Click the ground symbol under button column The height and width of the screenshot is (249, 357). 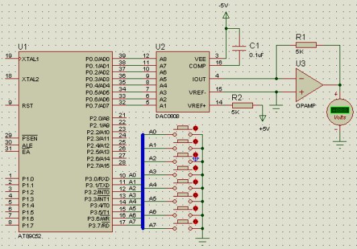click(x=202, y=240)
